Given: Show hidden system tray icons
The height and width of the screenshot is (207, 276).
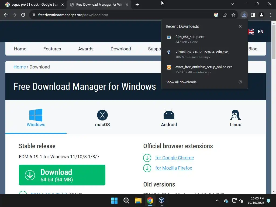Looking at the screenshot, I should (x=217, y=201).
